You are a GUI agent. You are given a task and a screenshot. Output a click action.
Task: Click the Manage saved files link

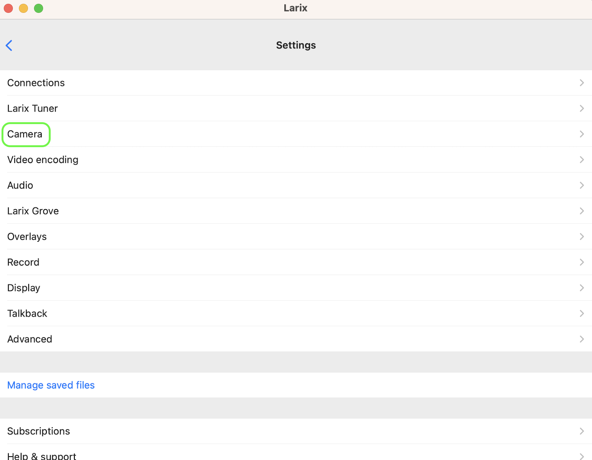coord(51,385)
